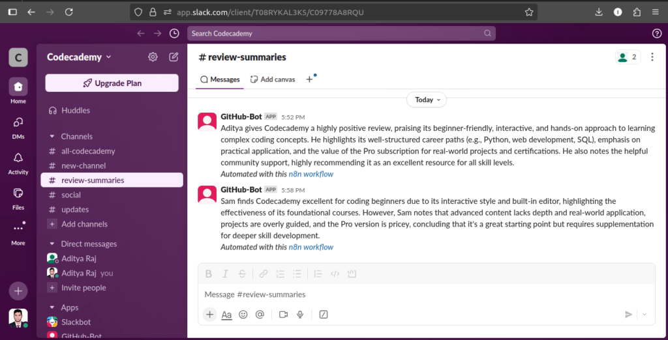Toggle italic formatting in composer
668x340 pixels.
225,274
